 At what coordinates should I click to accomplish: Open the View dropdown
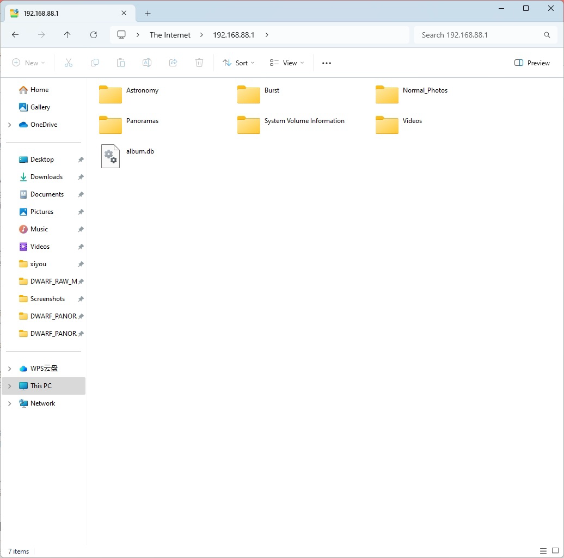click(x=286, y=63)
